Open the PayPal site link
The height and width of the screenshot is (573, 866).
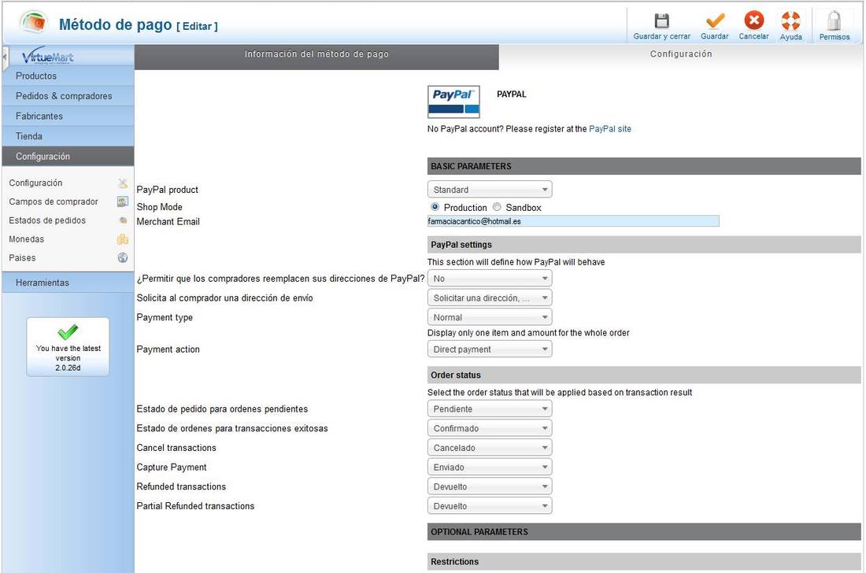(609, 128)
